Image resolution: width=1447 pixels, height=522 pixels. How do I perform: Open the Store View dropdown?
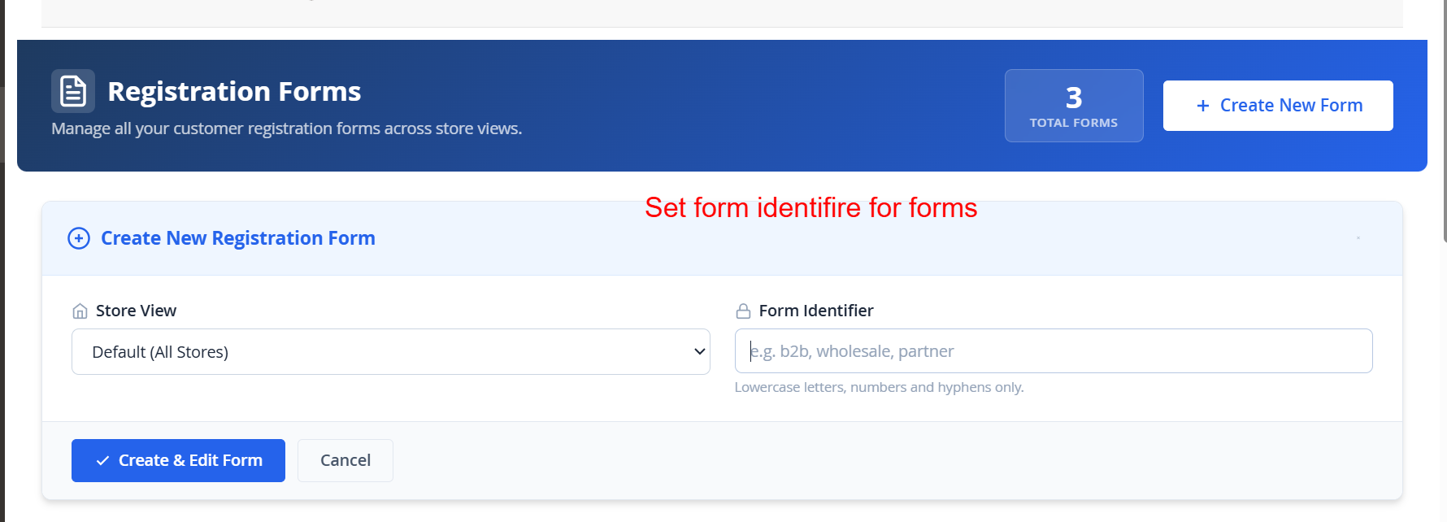click(390, 352)
